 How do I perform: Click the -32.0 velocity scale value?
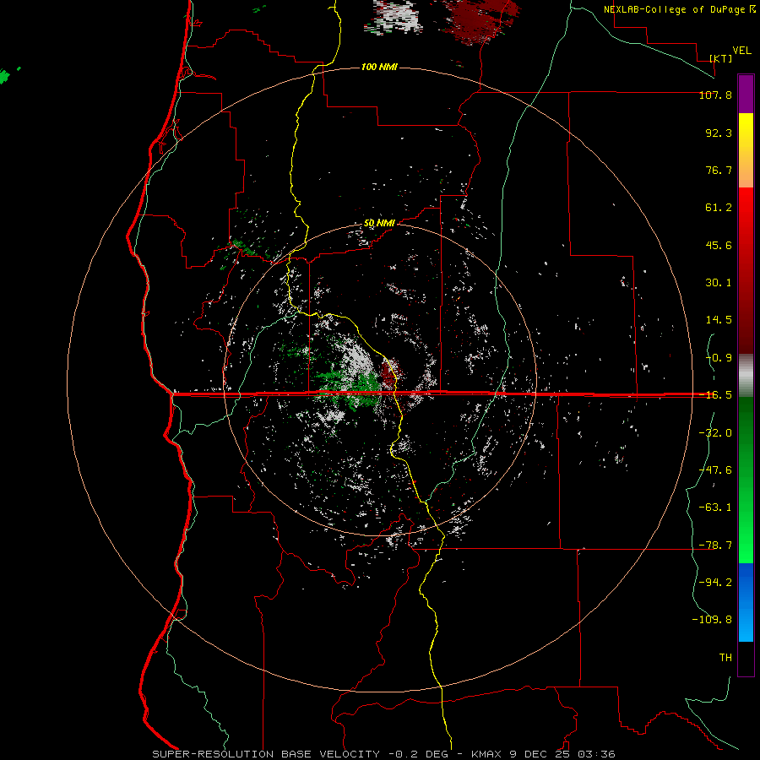click(715, 433)
